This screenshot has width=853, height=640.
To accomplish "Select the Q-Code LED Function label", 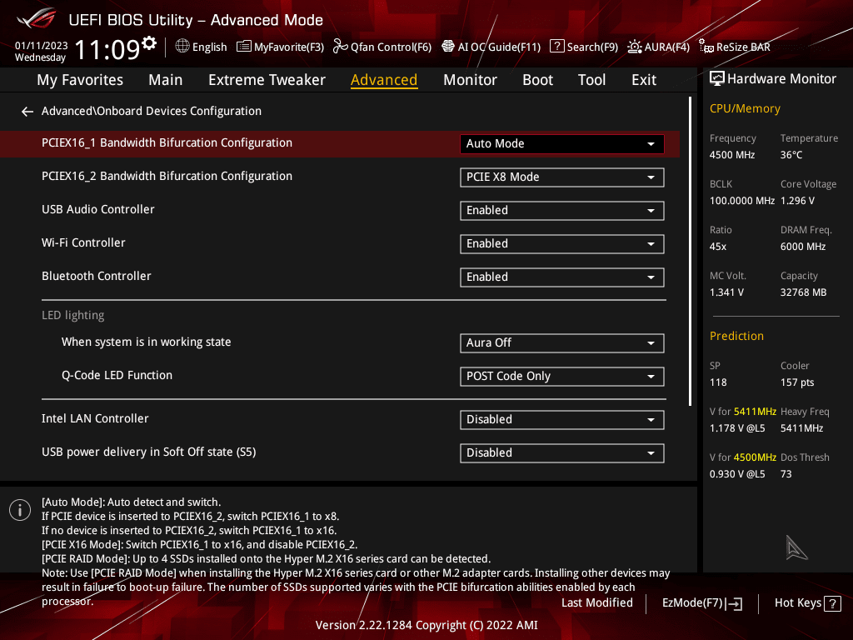I will (117, 376).
